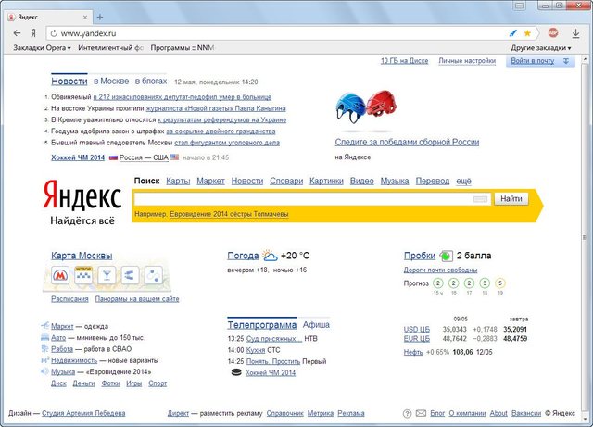Close the Яндекс tab
This screenshot has width=593, height=427.
click(x=85, y=17)
